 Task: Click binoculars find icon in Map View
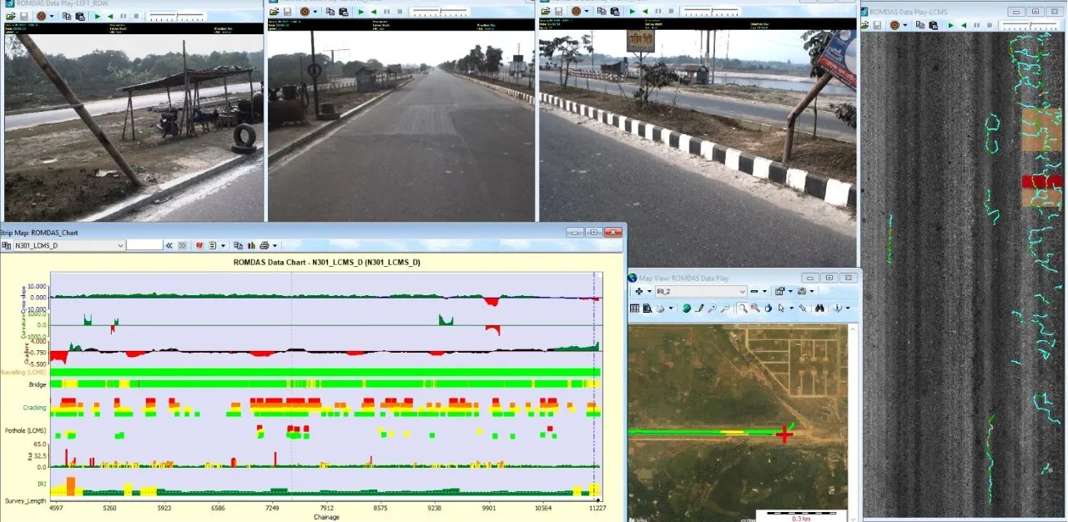pos(819,309)
